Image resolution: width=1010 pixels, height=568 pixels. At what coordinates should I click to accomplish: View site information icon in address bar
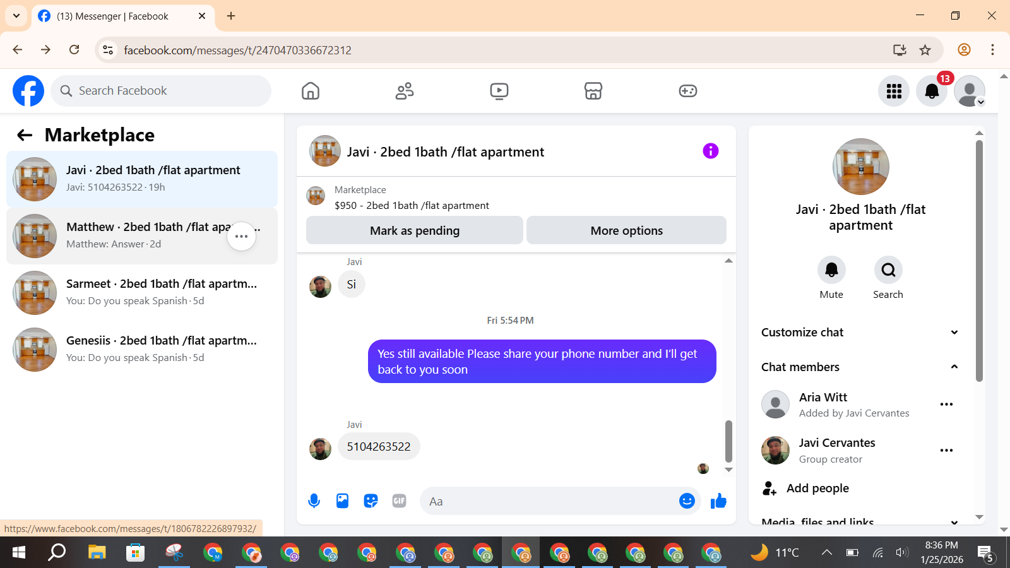tap(108, 50)
